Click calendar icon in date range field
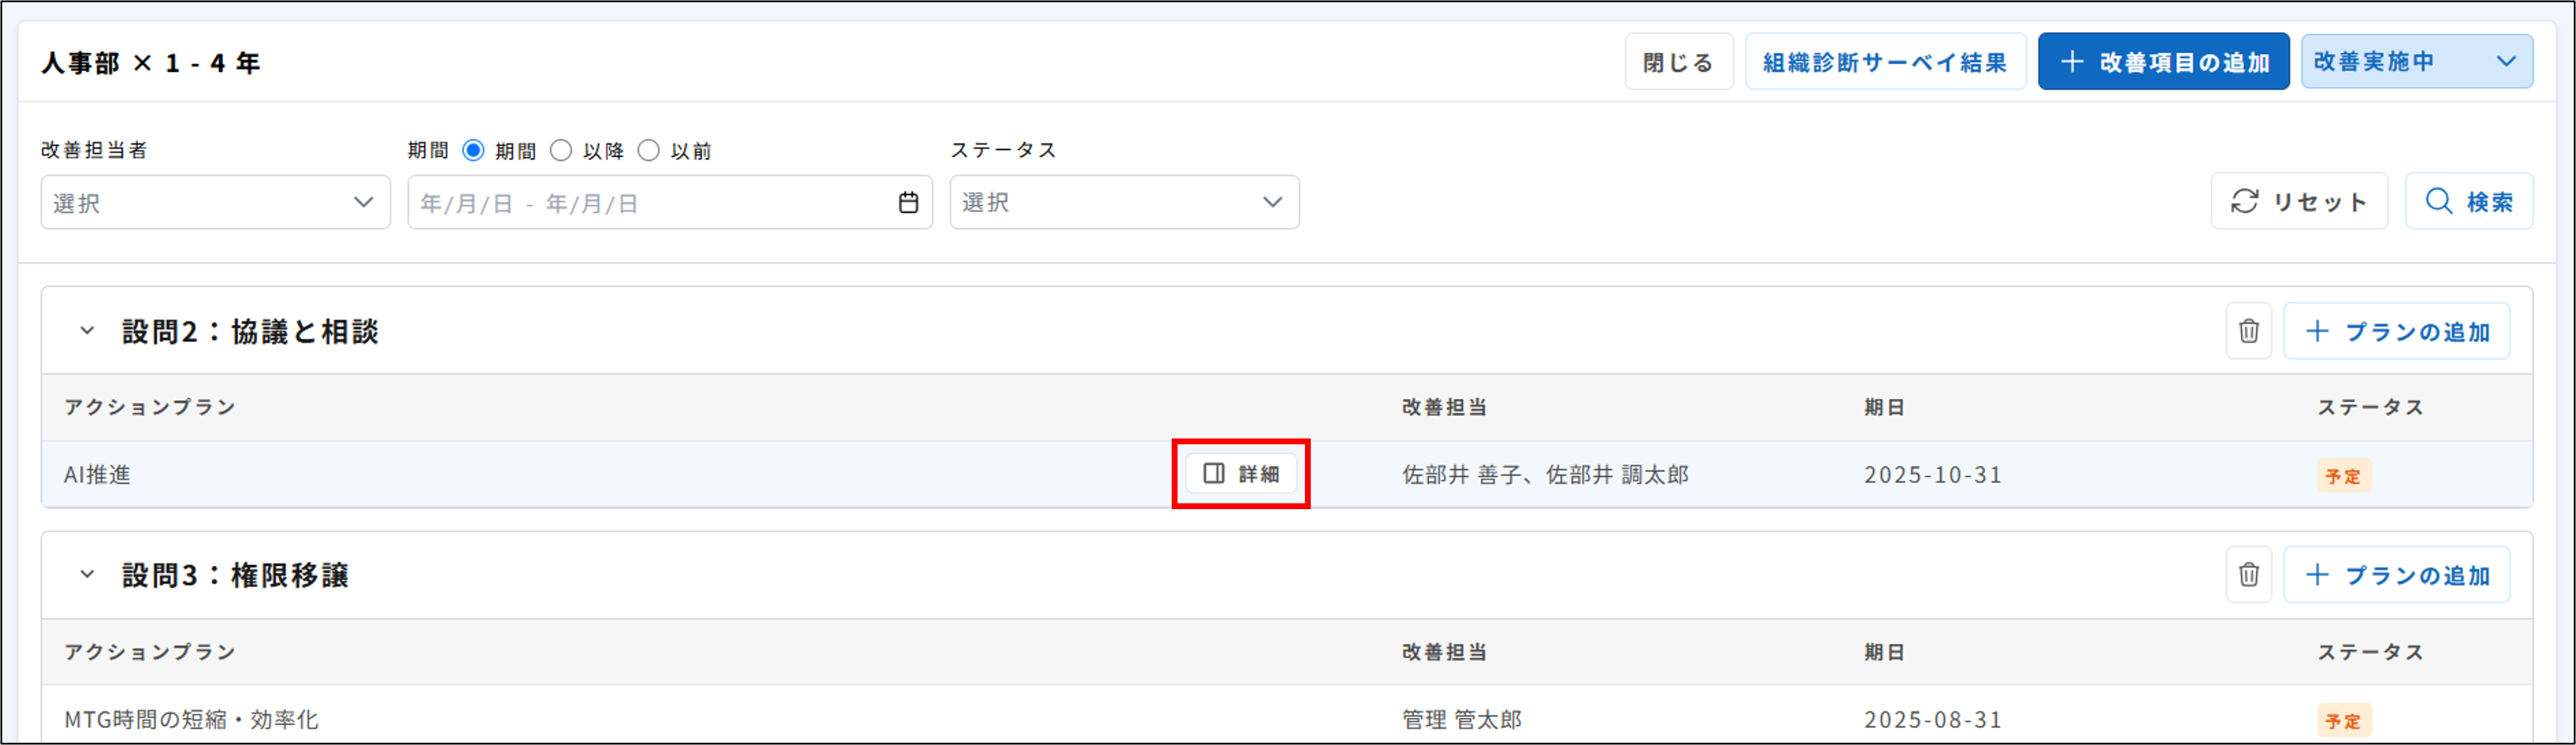The width and height of the screenshot is (2576, 745). click(x=907, y=203)
